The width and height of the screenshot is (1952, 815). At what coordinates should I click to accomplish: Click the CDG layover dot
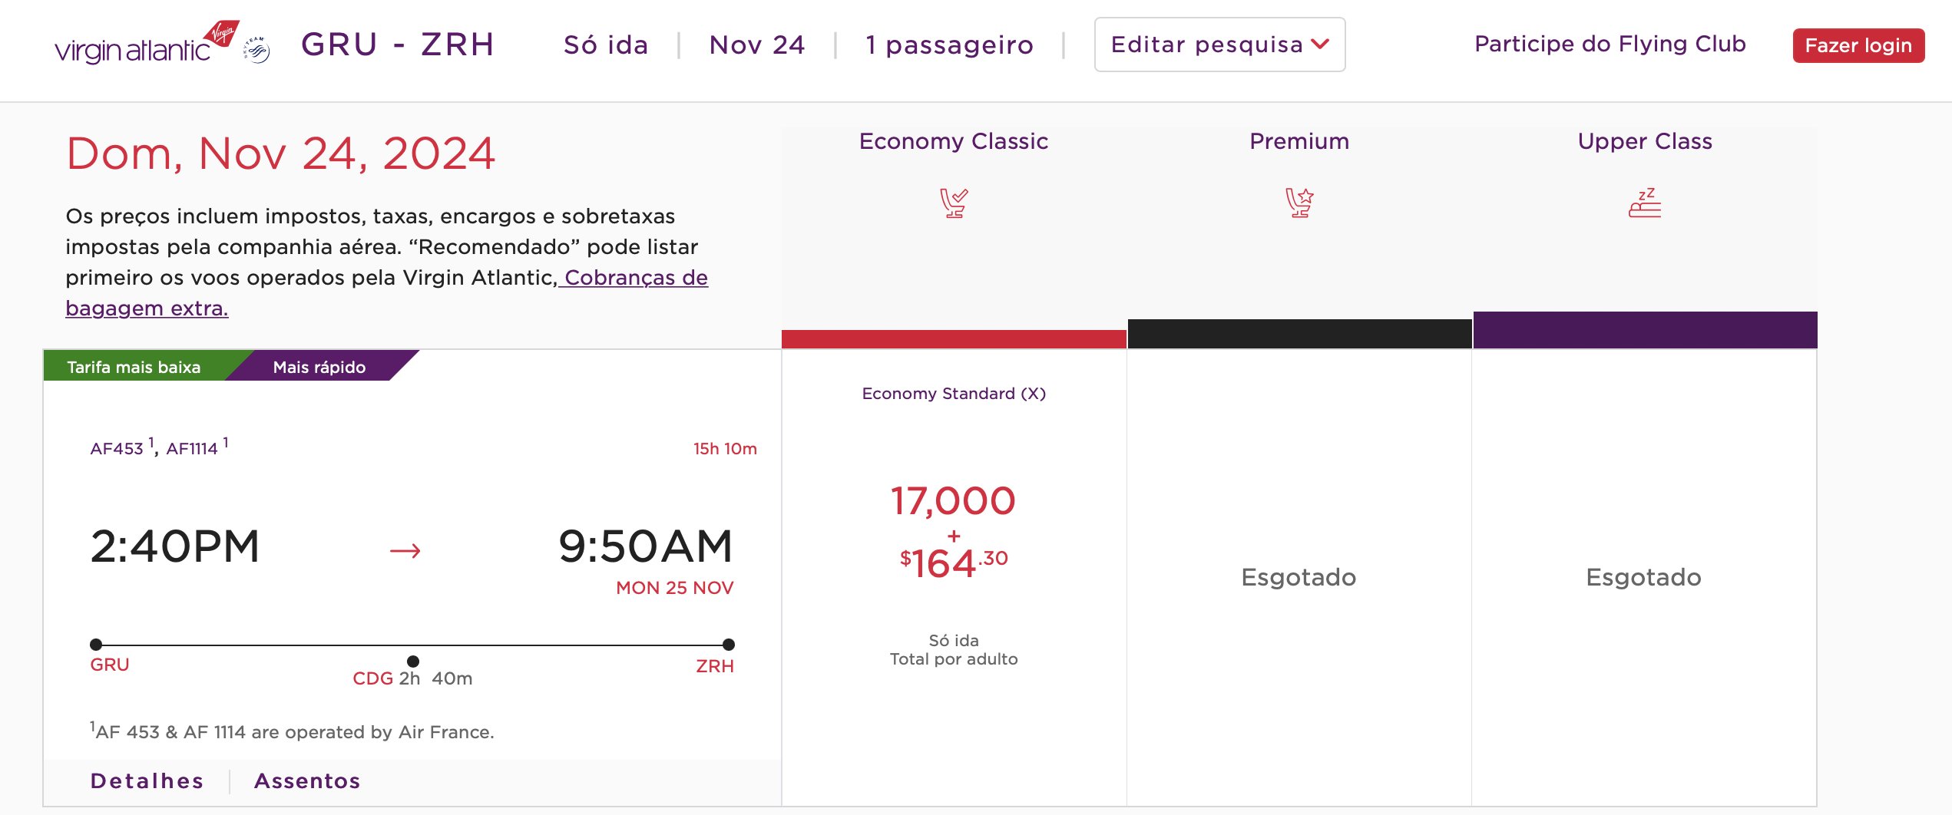413,661
